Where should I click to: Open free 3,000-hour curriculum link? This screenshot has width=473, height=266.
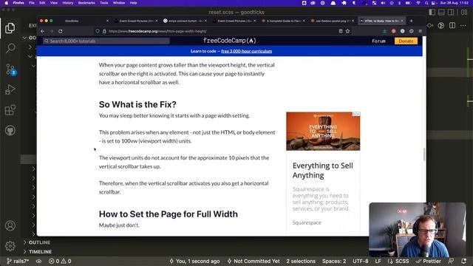246,51
